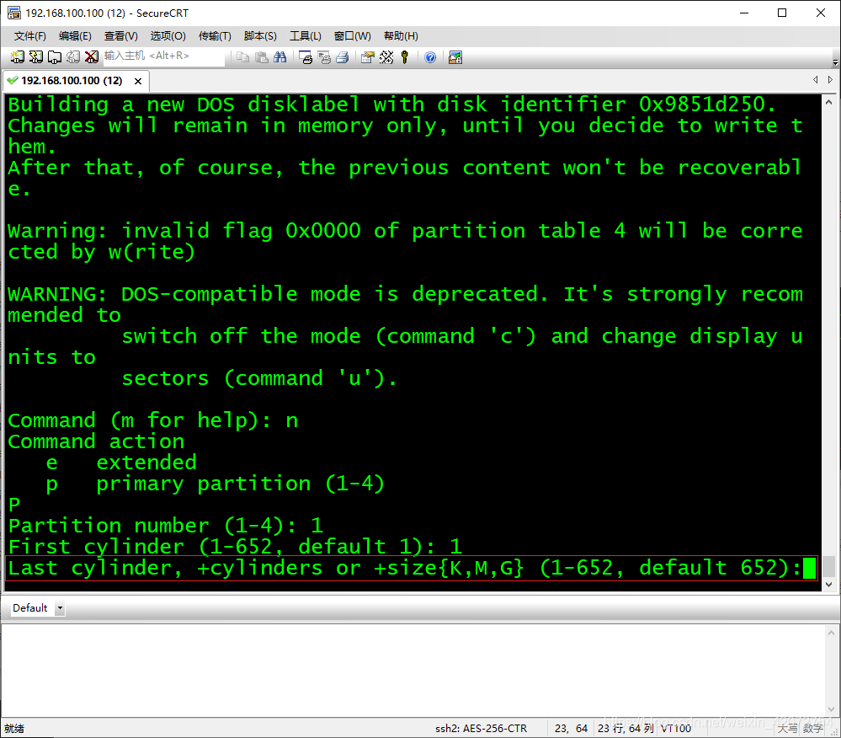The image size is (841, 738).
Task: Click the Default button bar label
Action: click(x=30, y=608)
